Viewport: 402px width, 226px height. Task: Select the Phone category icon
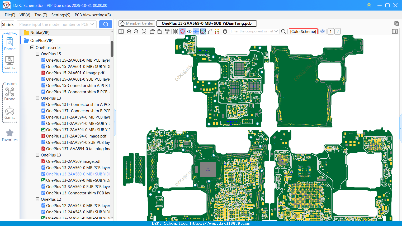[x=10, y=44]
